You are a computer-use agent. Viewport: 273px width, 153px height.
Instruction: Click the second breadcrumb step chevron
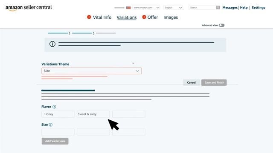pyautogui.click(x=93, y=33)
